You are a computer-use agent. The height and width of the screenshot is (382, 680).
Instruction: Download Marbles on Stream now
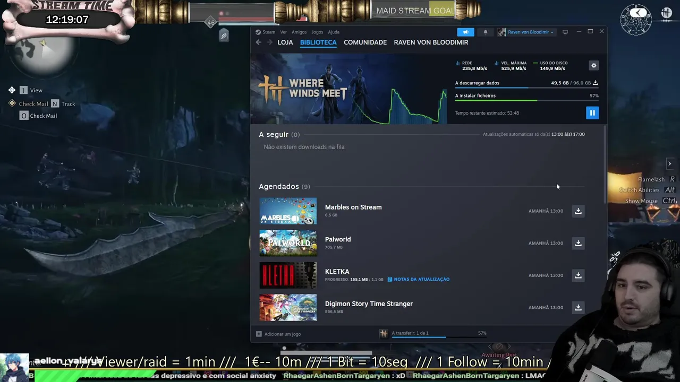578,211
